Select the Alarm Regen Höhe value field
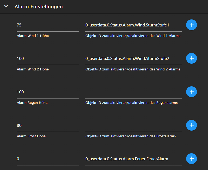The width and height of the screenshot is (208, 170). tap(48, 92)
